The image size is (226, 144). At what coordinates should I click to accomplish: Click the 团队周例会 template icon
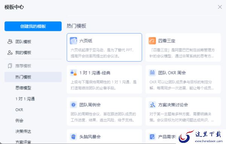pyautogui.click(x=73, y=105)
